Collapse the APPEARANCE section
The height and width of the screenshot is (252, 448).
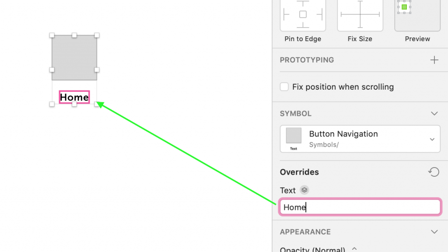point(434,232)
